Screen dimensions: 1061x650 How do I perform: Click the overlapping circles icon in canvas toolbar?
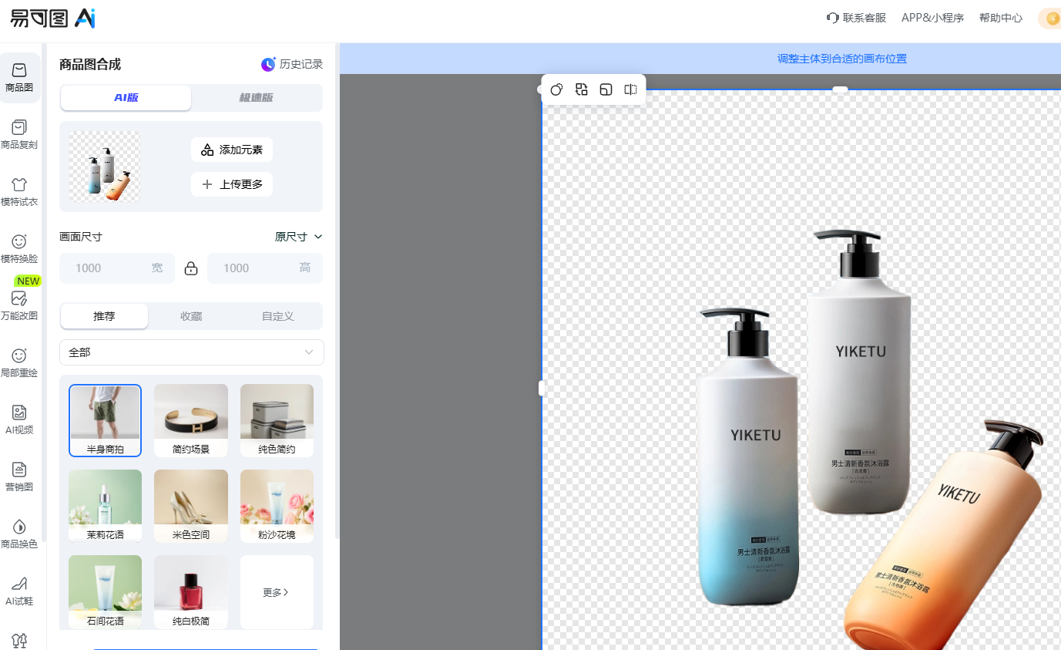556,89
